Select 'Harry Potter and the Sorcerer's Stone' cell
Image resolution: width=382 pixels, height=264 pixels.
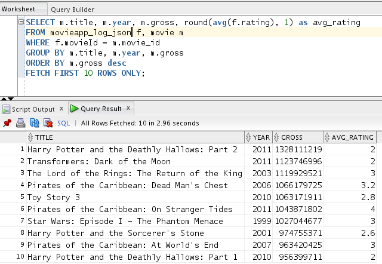pyautogui.click(x=135, y=233)
